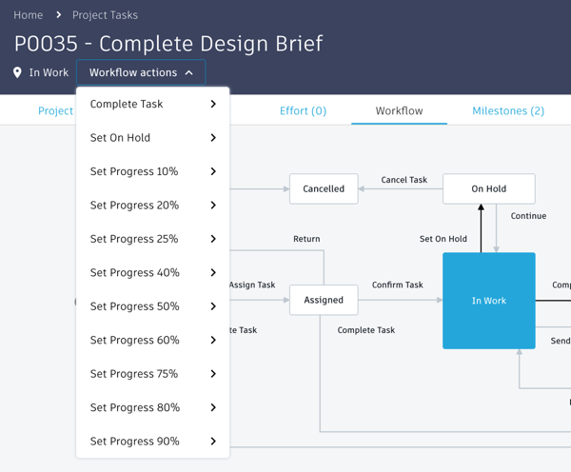Select Set Progress 10% menu entry
The width and height of the screenshot is (571, 472).
pos(134,171)
